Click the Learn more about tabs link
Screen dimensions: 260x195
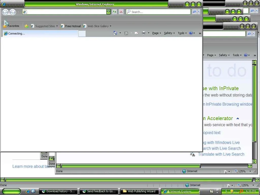coord(34,166)
